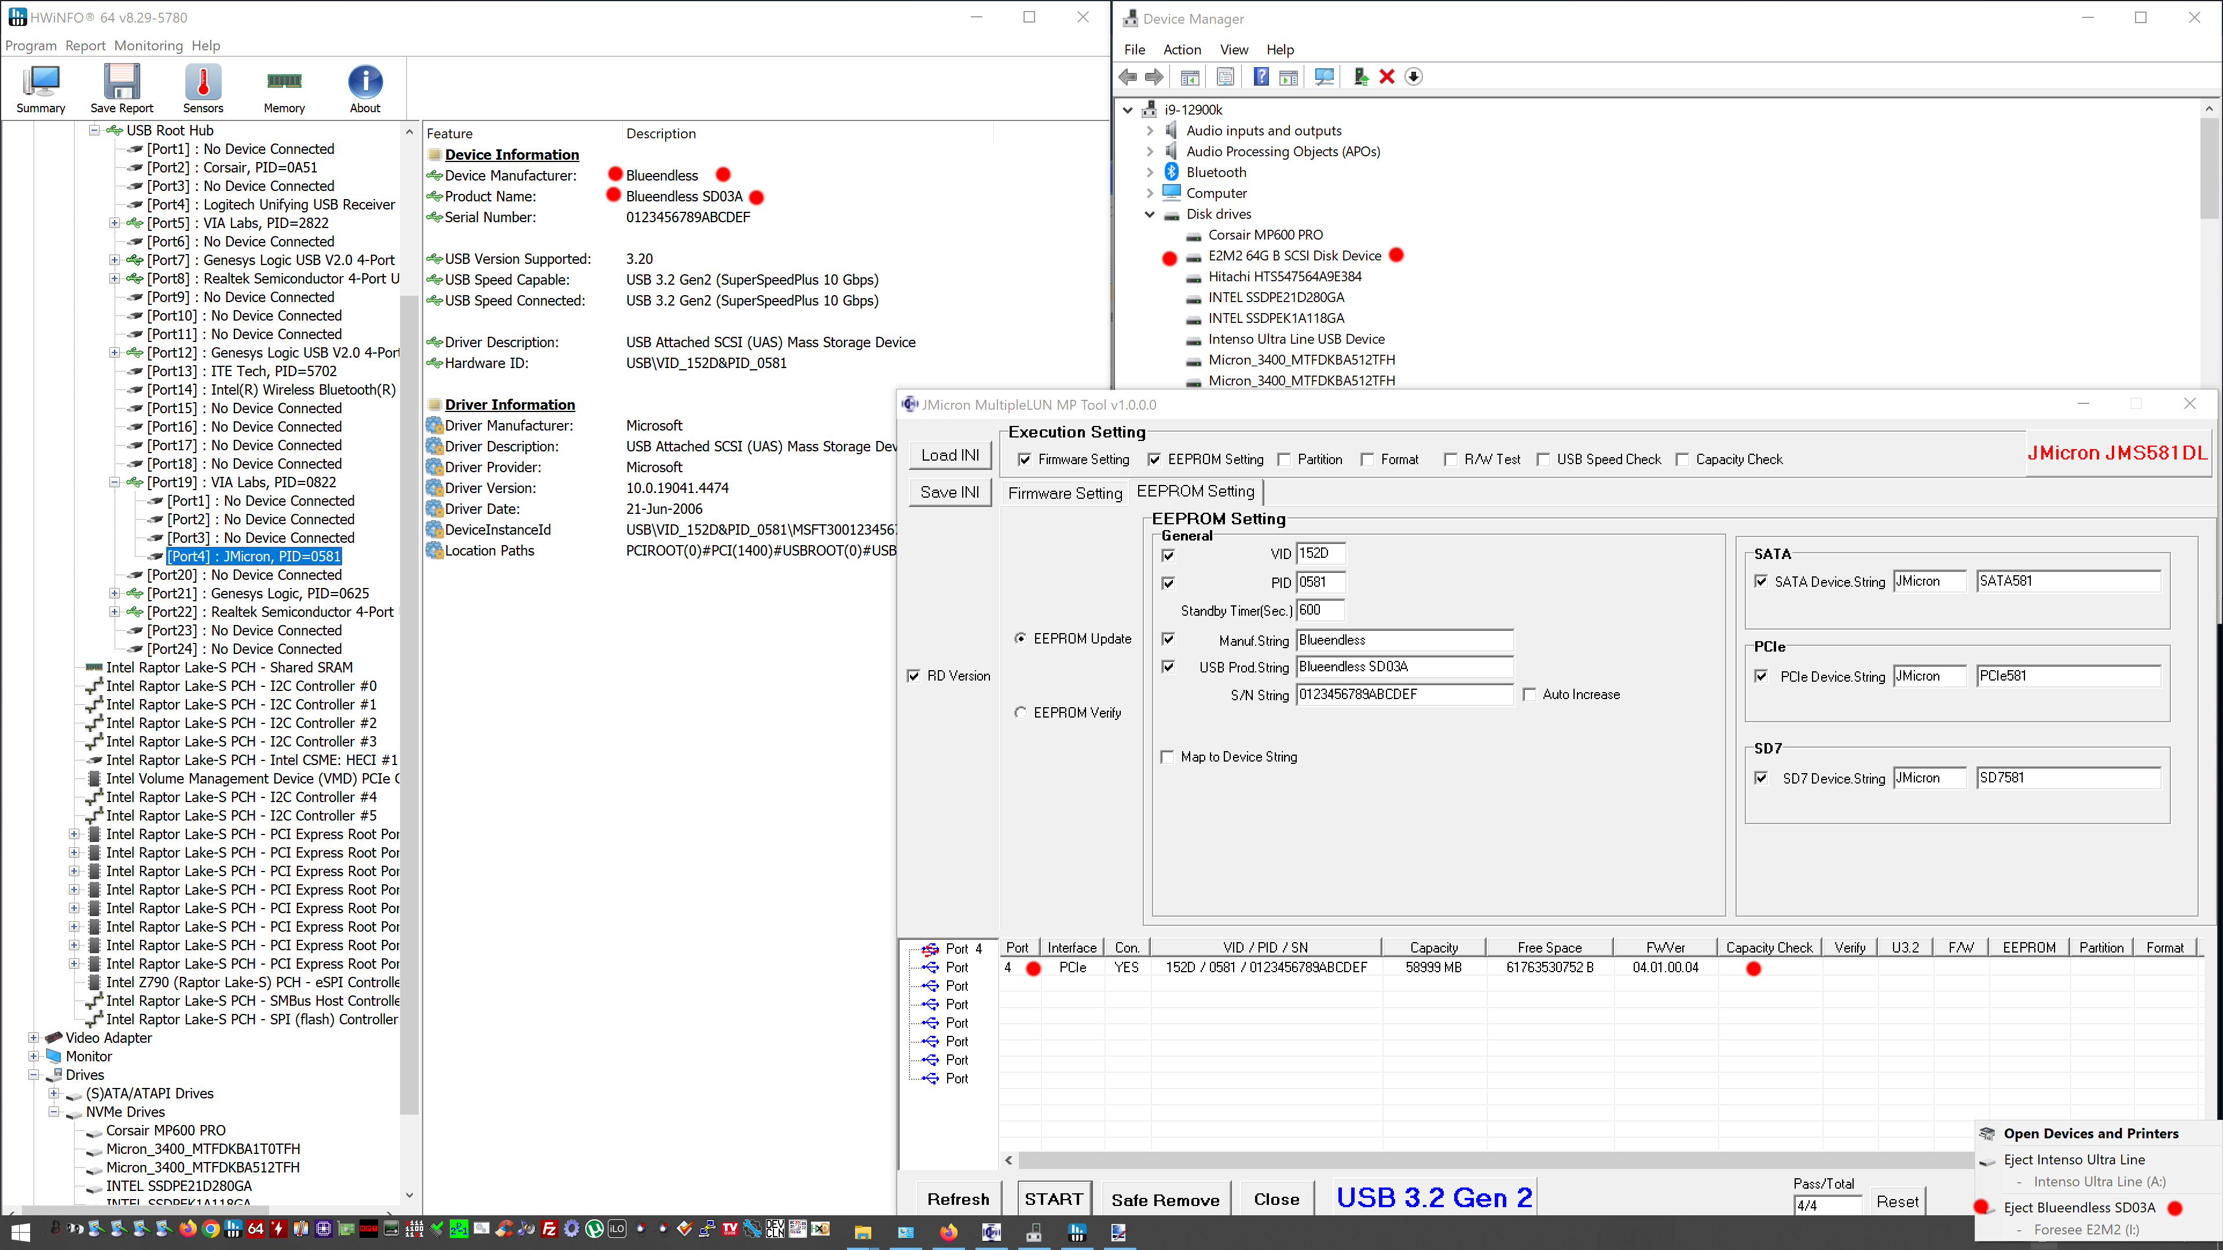
Task: Open the About info icon in HWiNFO
Action: [x=365, y=89]
